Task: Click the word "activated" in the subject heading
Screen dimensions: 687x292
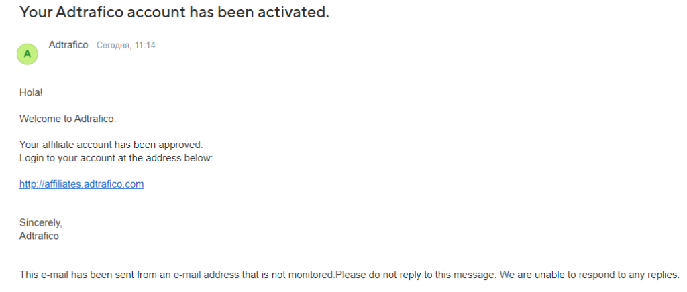Action: point(290,12)
